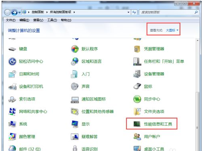Open the Mouse (鼠标) icon
202x151 pixels.
[x=137, y=86]
